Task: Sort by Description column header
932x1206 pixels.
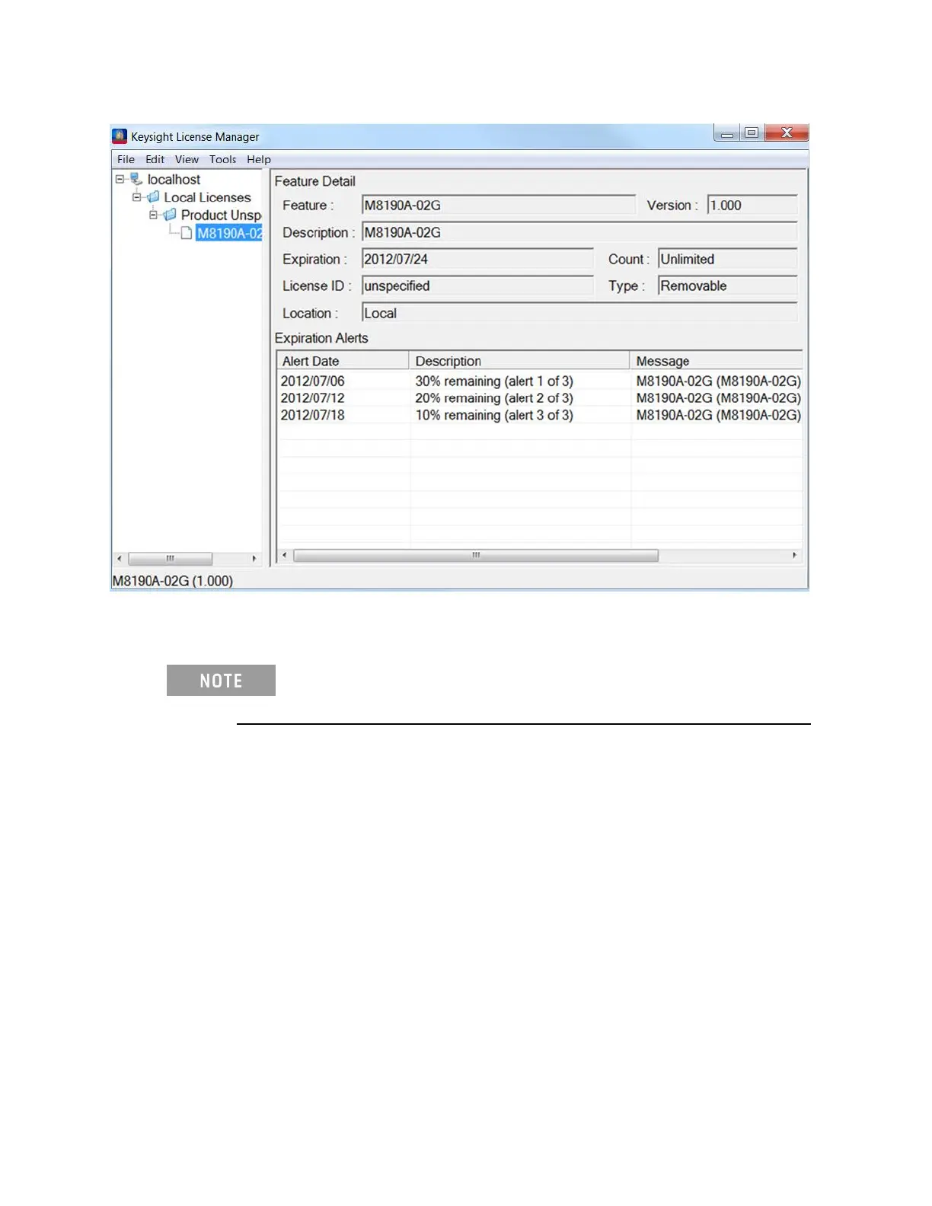Action: coord(519,361)
